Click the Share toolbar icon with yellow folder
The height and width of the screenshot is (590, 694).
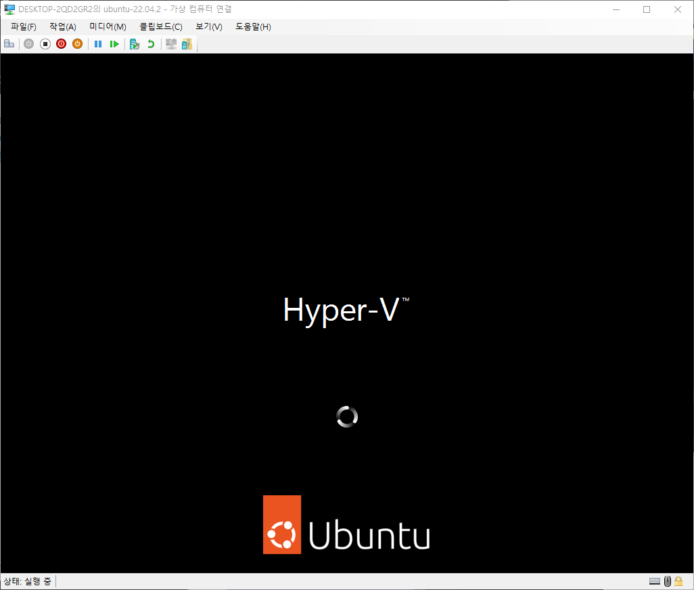[187, 44]
